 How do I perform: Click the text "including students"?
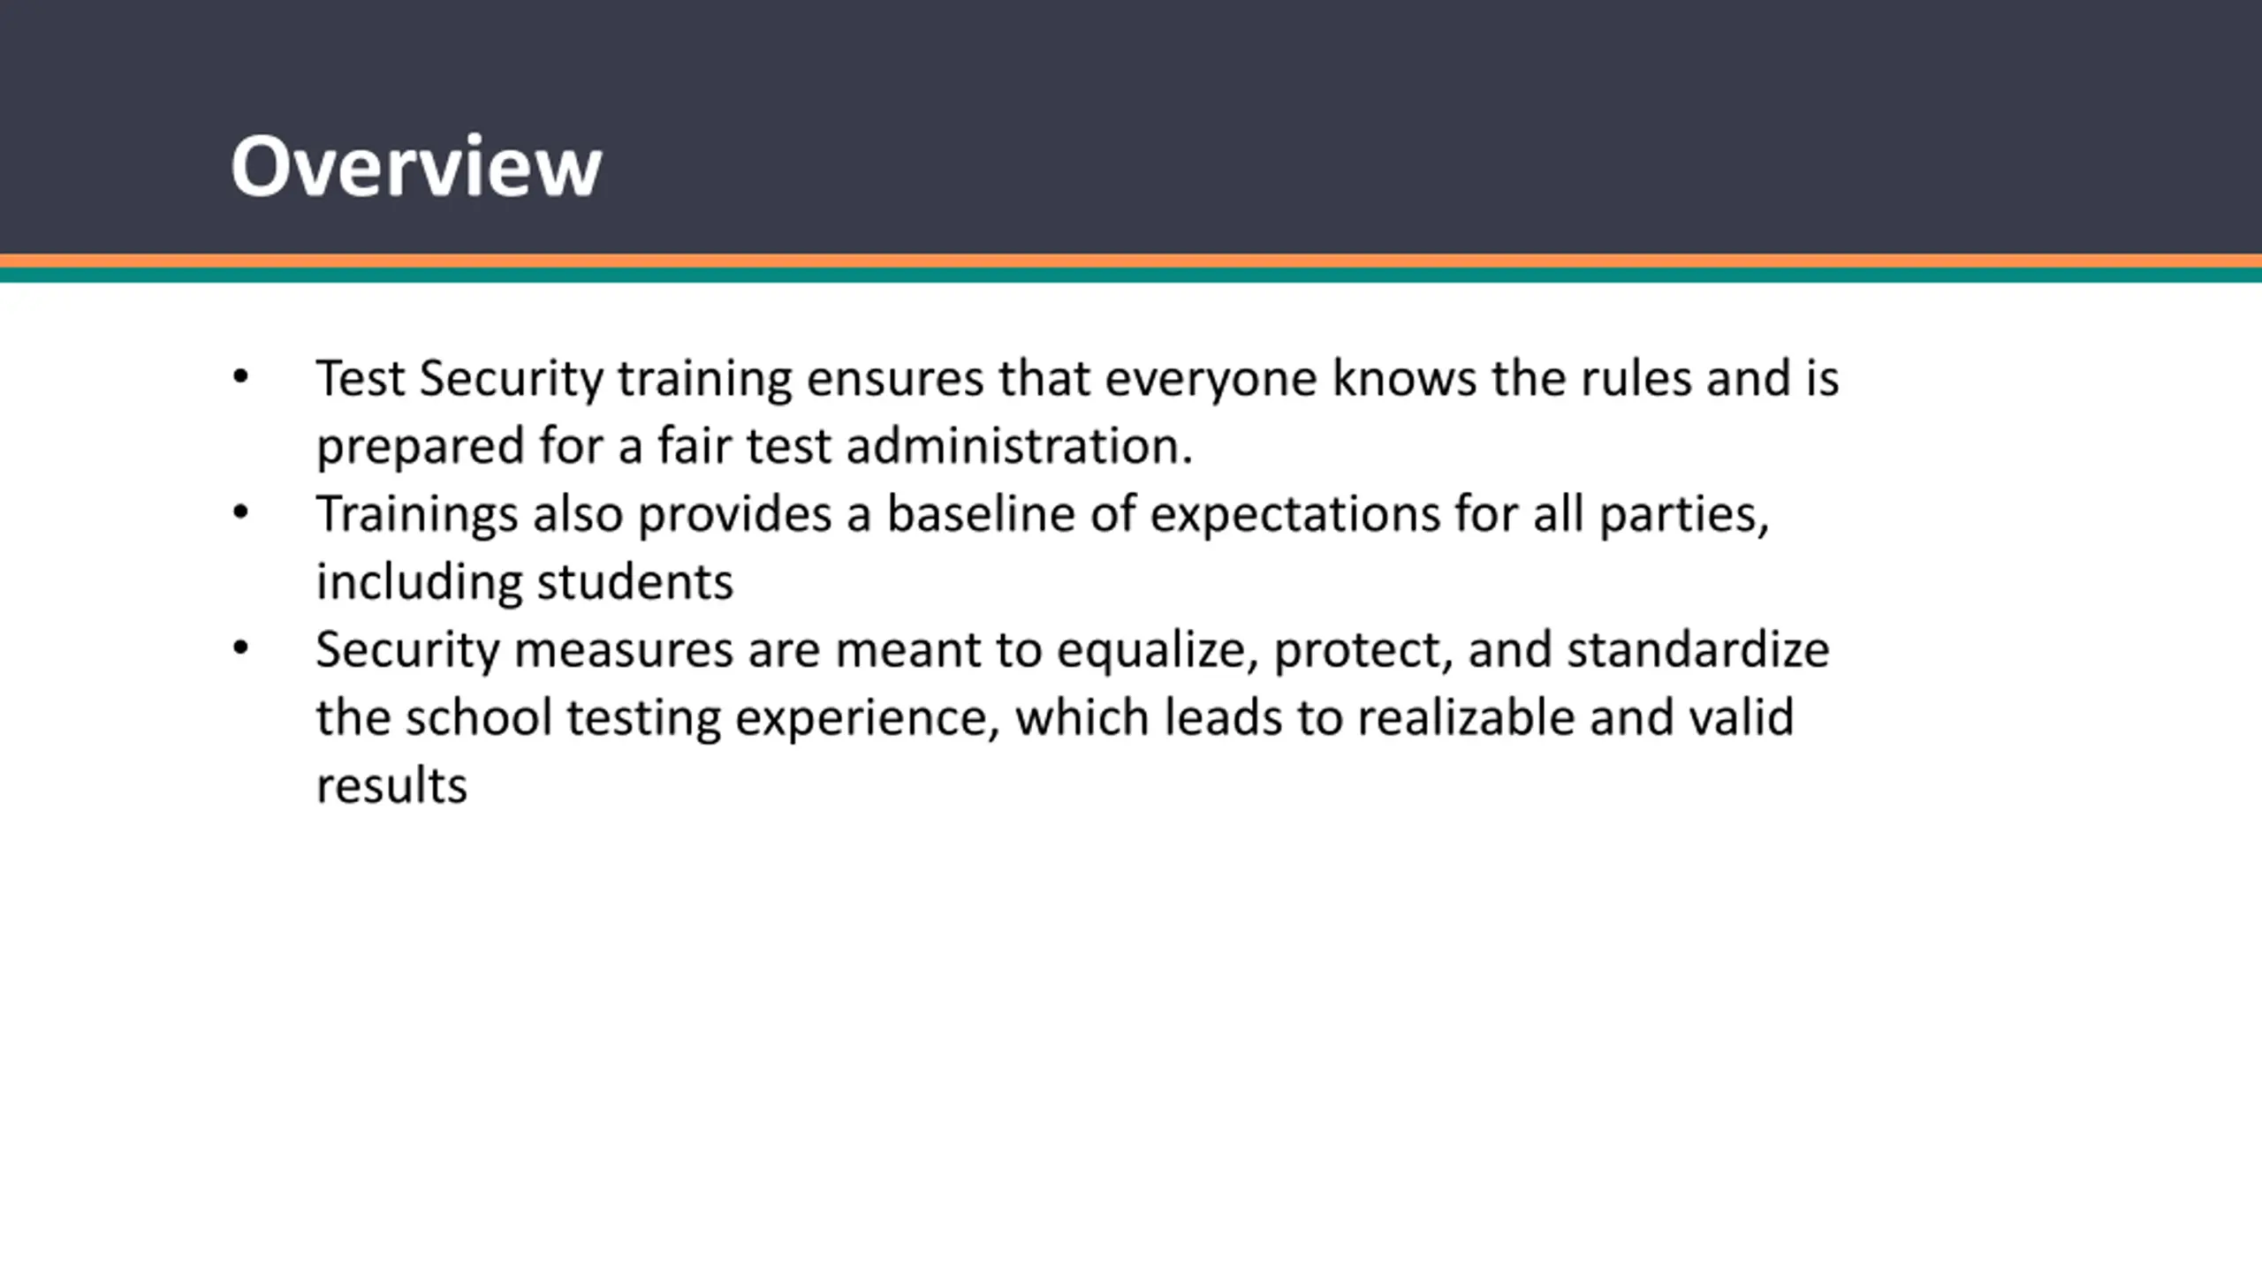point(525,582)
